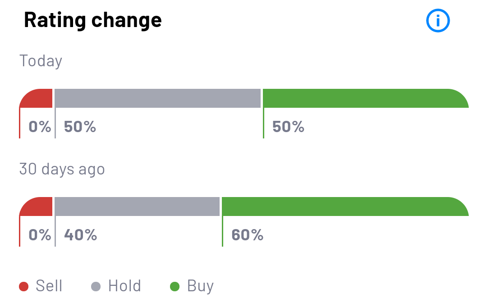Click the 60% Buy percentage label
Image resolution: width=487 pixels, height=303 pixels.
coord(247,235)
